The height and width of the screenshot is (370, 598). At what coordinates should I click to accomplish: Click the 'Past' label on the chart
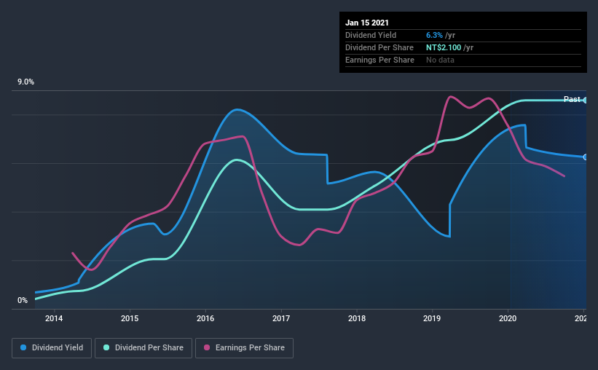pos(572,99)
